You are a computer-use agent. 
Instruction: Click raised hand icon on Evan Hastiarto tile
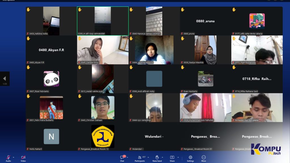click(183, 67)
